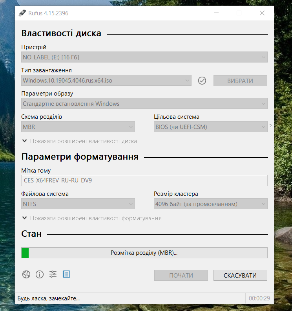Click the Цільова система label
The height and width of the screenshot is (311, 292).
177,117
